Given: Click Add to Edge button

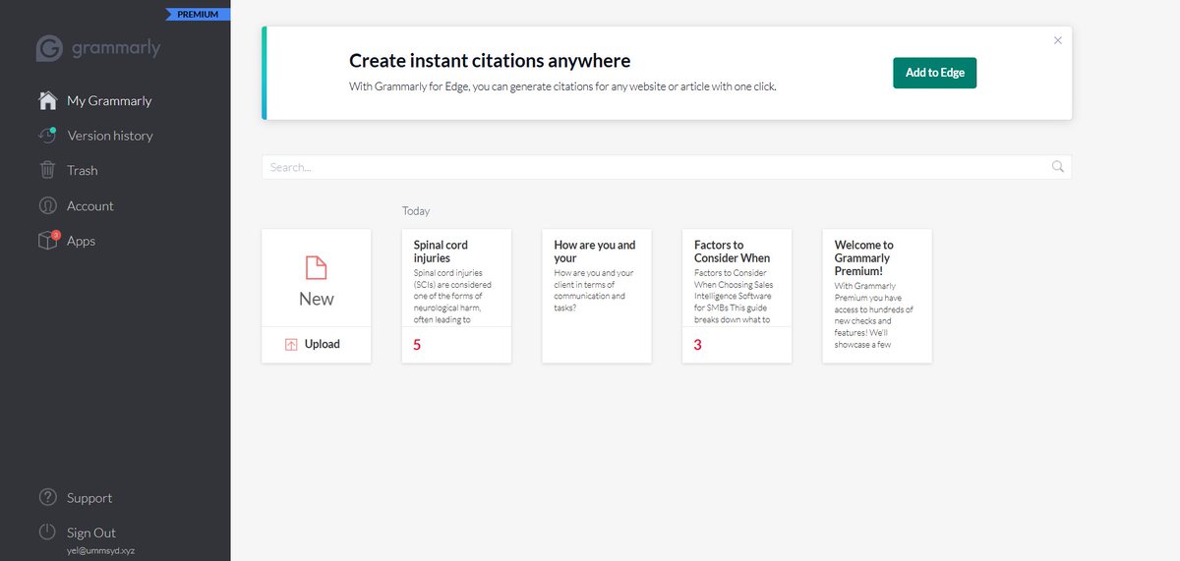Looking at the screenshot, I should (934, 73).
